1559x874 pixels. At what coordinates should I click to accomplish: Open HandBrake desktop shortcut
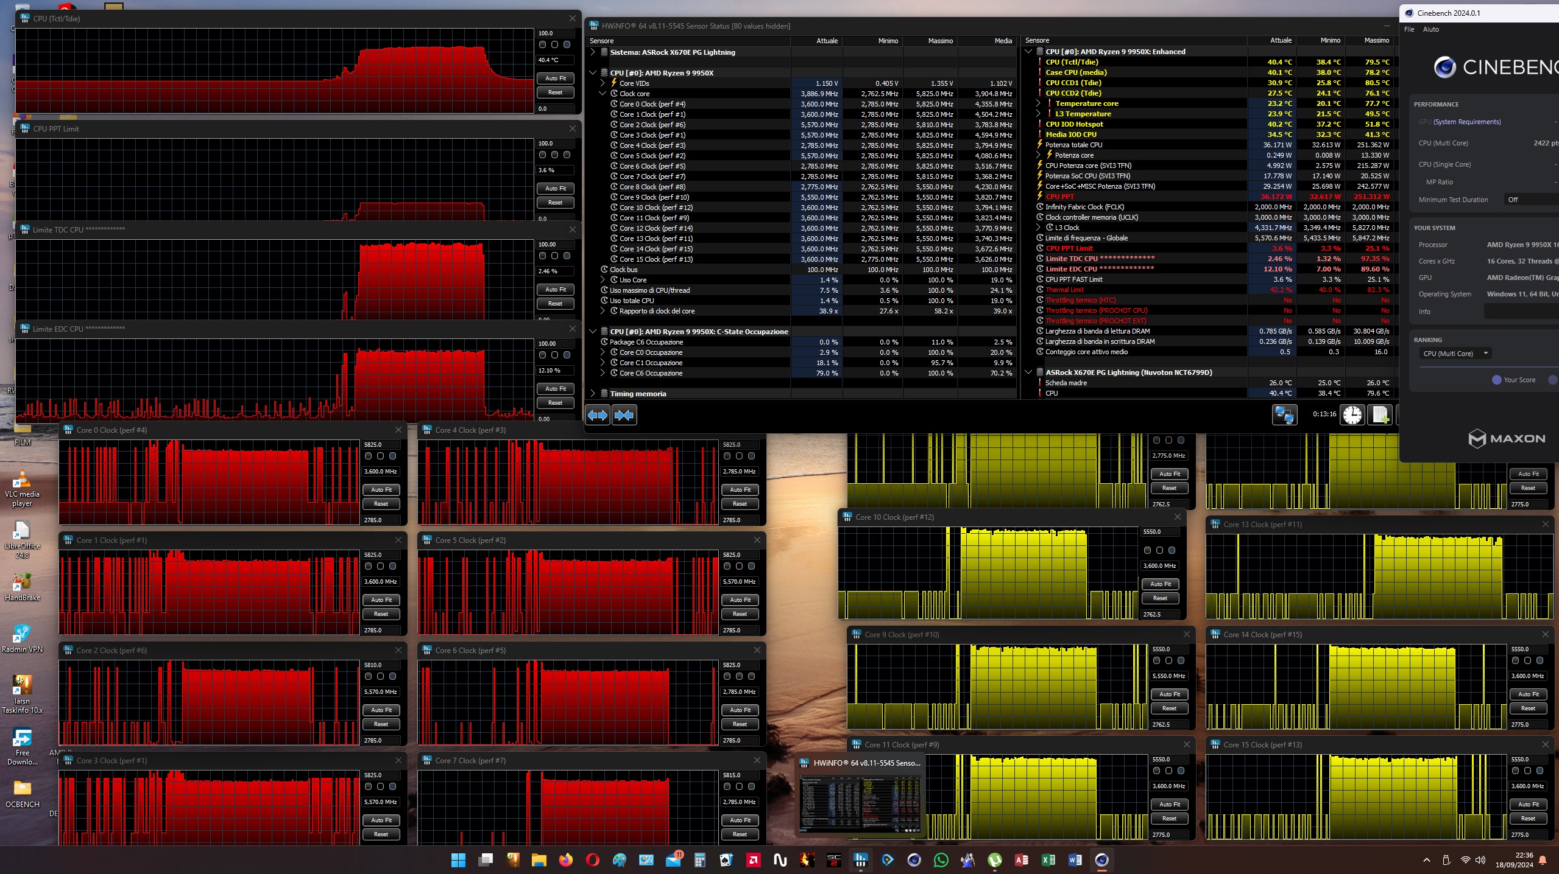click(x=22, y=587)
